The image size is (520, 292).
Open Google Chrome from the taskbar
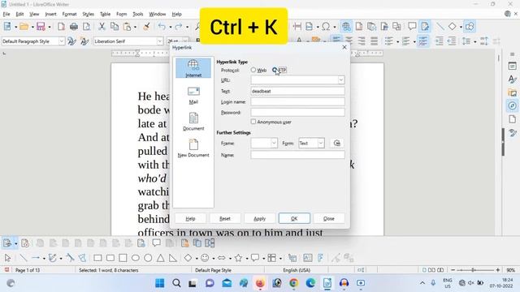click(293, 283)
